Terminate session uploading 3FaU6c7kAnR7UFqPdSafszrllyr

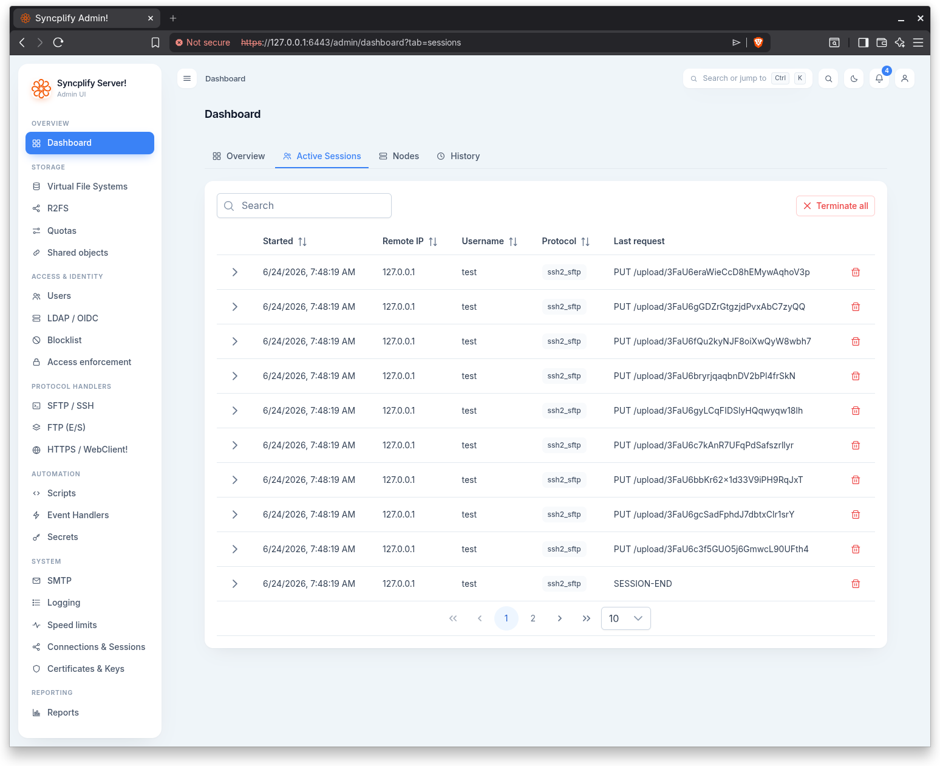pos(856,445)
